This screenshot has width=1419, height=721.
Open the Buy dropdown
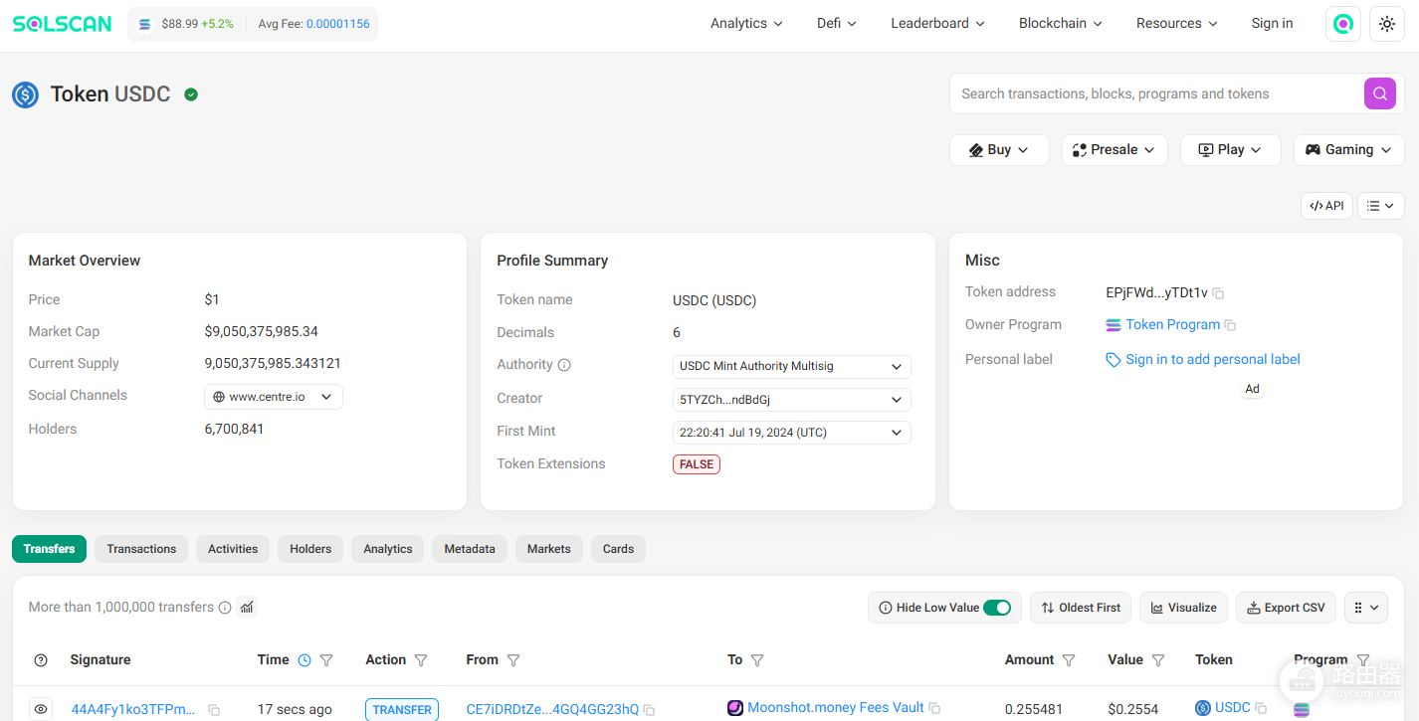pyautogui.click(x=999, y=150)
